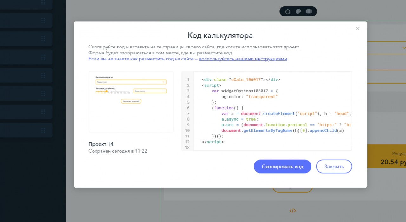Screen dimensions: 406x222
Task: Expand the yellow dropdown chevron at the right edge
Action: 404,48
